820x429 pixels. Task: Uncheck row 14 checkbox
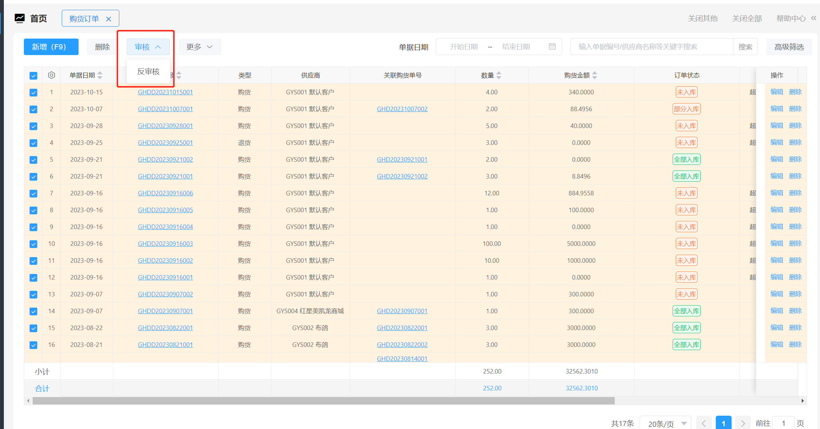tap(33, 311)
